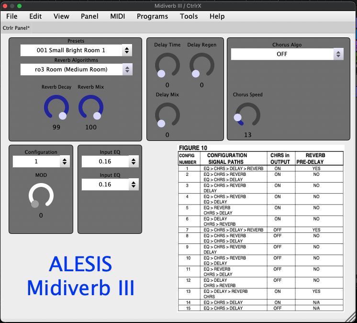Click the first Input EQ combo arrow
This screenshot has height=323, width=357.
pos(134,161)
